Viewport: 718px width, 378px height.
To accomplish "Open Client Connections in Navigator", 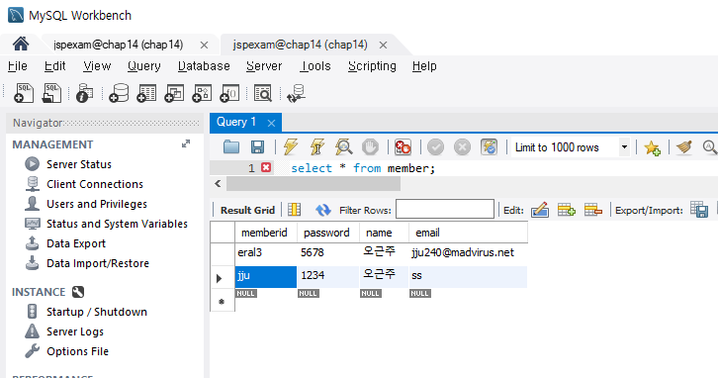I will (95, 184).
